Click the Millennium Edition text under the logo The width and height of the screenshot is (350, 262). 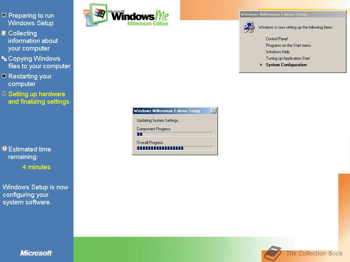(x=148, y=24)
